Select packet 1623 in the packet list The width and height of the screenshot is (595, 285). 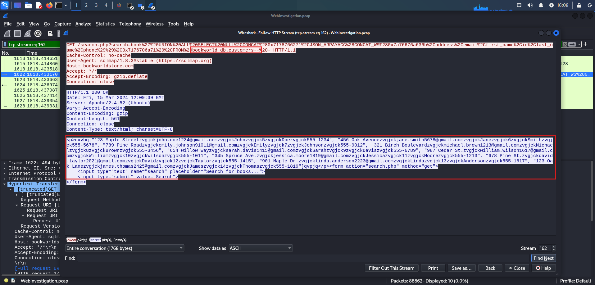tap(31, 79)
